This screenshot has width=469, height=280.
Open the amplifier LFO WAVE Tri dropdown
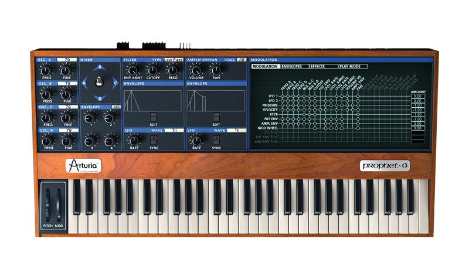click(x=237, y=130)
